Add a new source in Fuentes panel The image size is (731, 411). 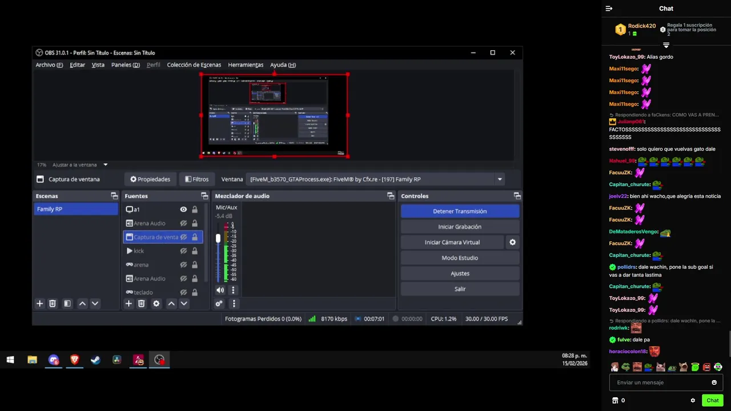(x=128, y=304)
